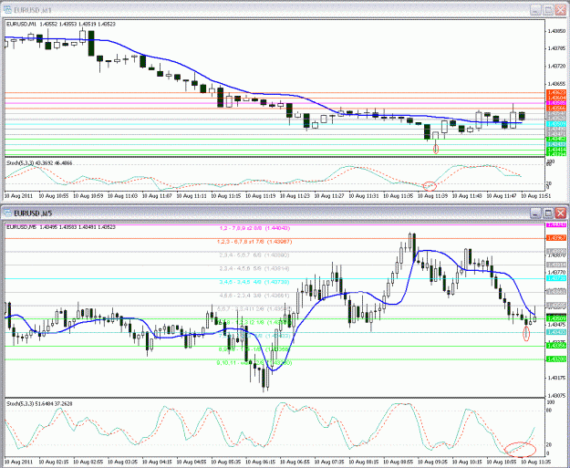Click the gray '2,3,4 - 5,6,7 6/8' level label

[x=254, y=255]
